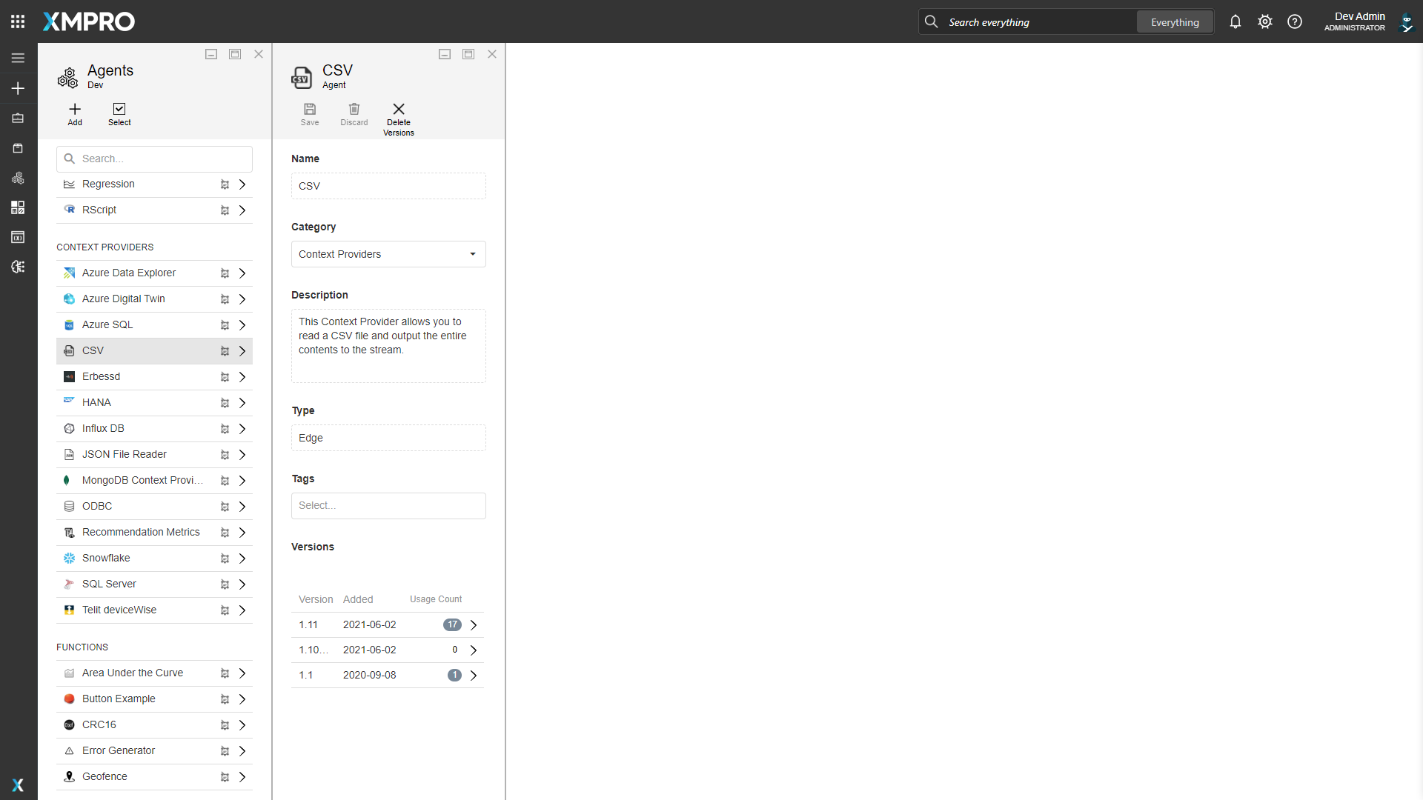The height and width of the screenshot is (800, 1423).
Task: Click the version icon next to Snowflake
Action: (x=225, y=559)
